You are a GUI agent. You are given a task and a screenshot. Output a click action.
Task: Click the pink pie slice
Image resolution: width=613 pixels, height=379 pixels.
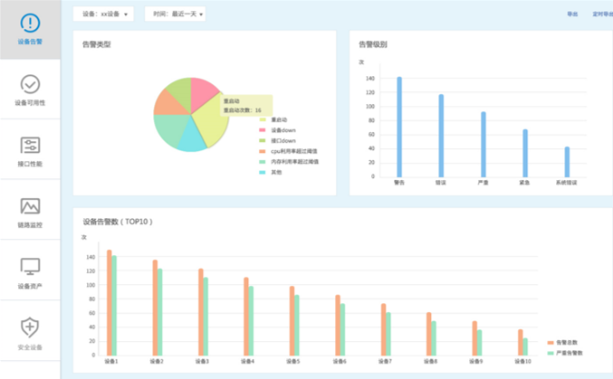click(x=203, y=92)
